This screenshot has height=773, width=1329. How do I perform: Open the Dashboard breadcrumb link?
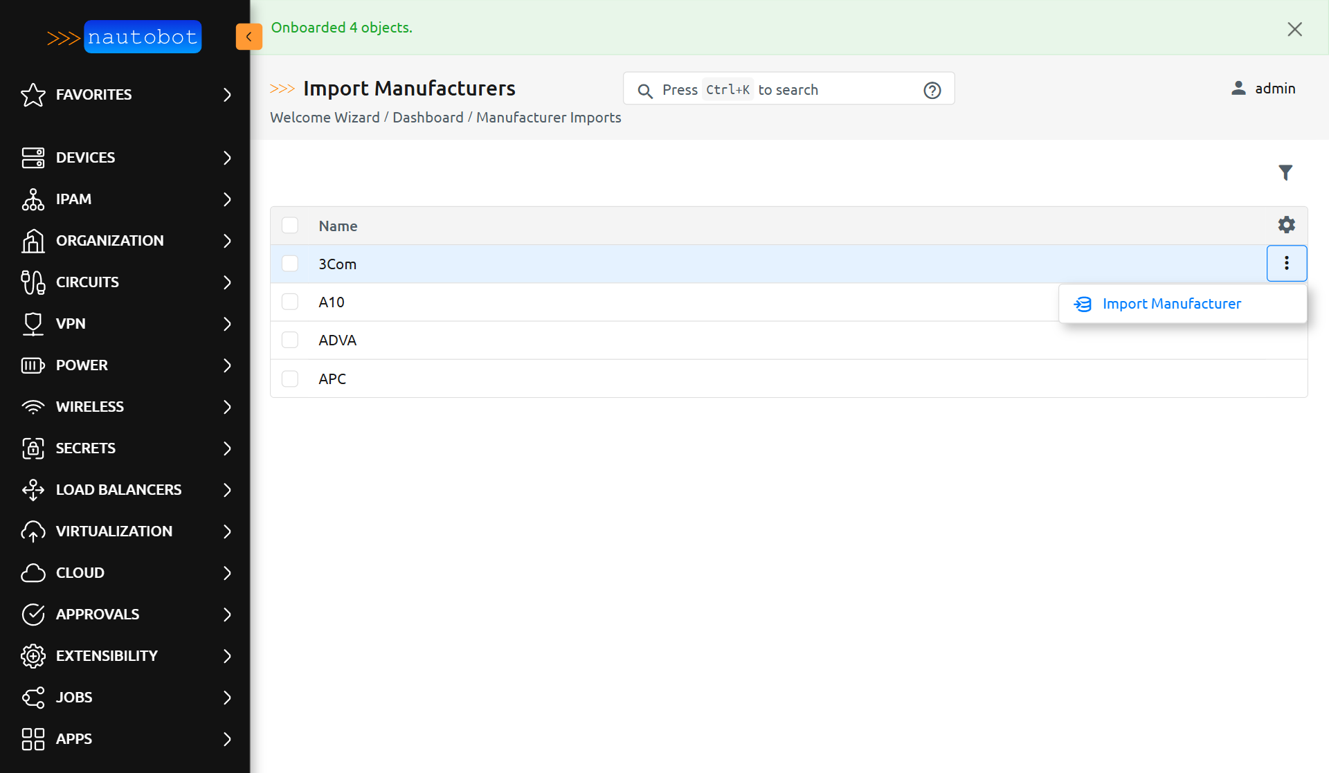(428, 118)
